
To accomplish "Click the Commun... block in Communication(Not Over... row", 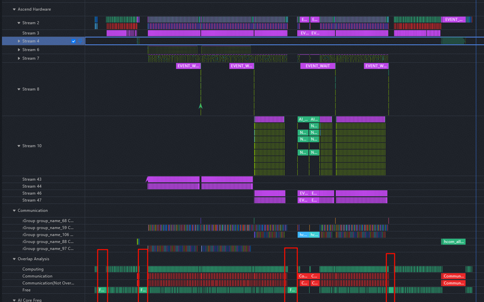I will tap(454, 283).
